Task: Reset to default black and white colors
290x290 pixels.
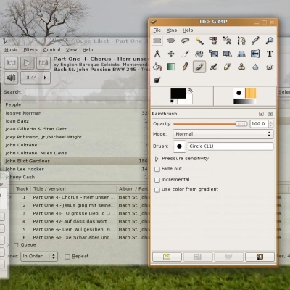Action: pos(173,101)
